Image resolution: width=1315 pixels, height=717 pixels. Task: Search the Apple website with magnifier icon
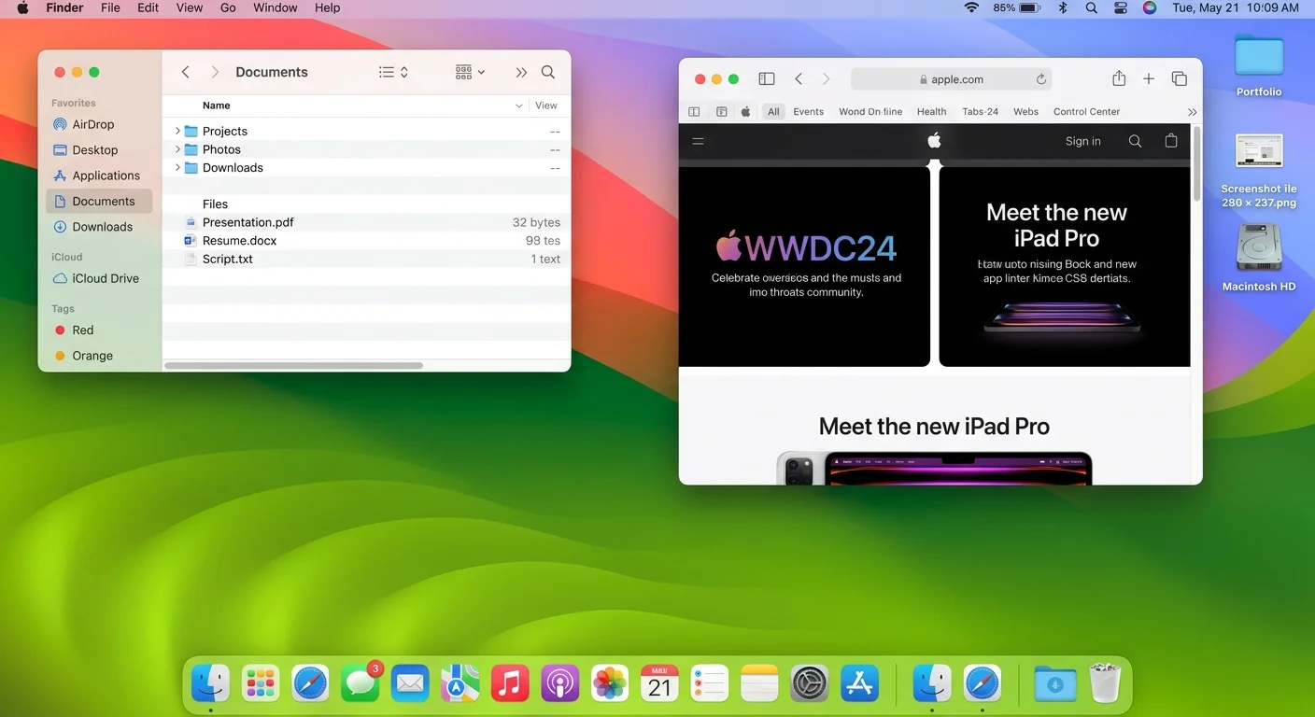click(x=1135, y=141)
